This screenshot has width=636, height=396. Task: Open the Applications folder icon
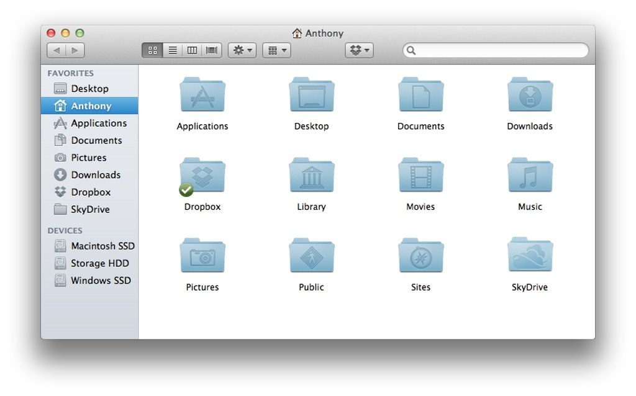click(x=202, y=94)
